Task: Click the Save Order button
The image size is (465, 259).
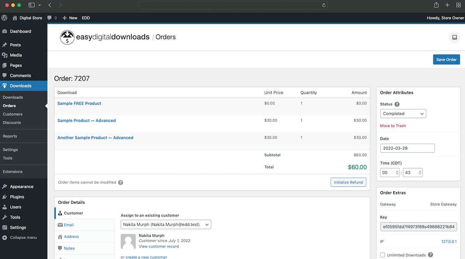Action: 446,59
